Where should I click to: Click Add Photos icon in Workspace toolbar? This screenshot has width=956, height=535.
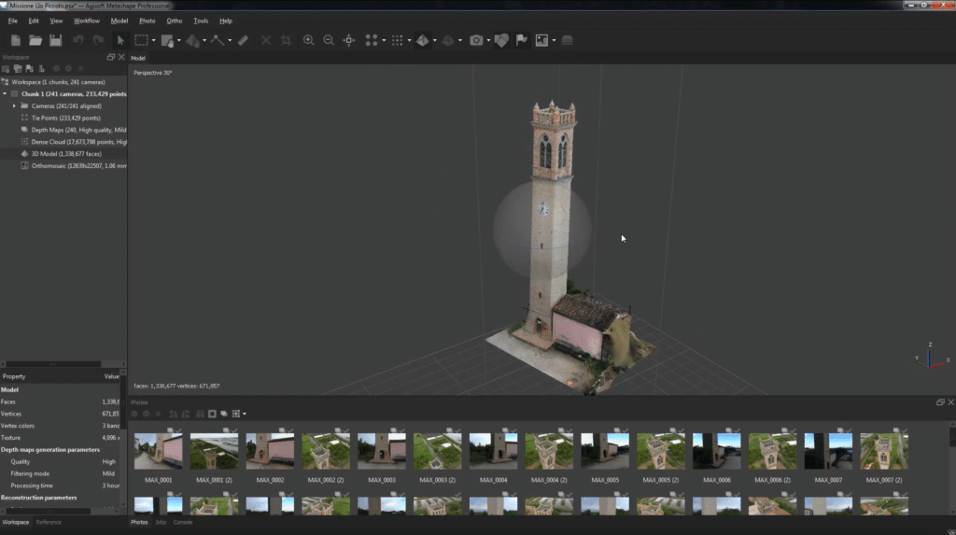[x=18, y=69]
